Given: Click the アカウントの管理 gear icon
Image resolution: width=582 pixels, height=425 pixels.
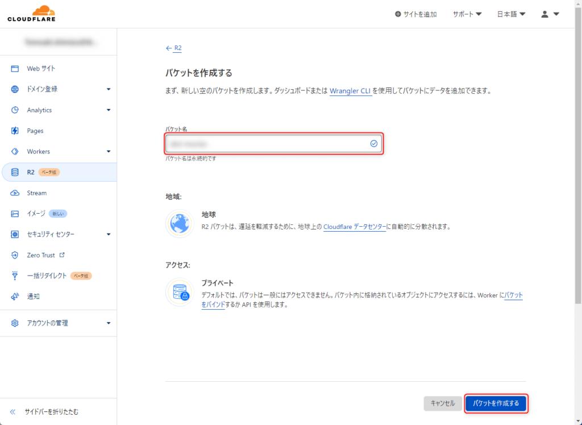Looking at the screenshot, I should tap(15, 323).
